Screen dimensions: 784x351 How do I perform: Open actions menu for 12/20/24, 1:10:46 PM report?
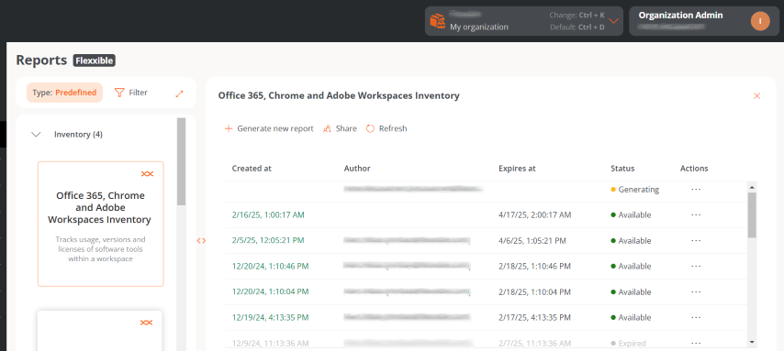(x=696, y=266)
